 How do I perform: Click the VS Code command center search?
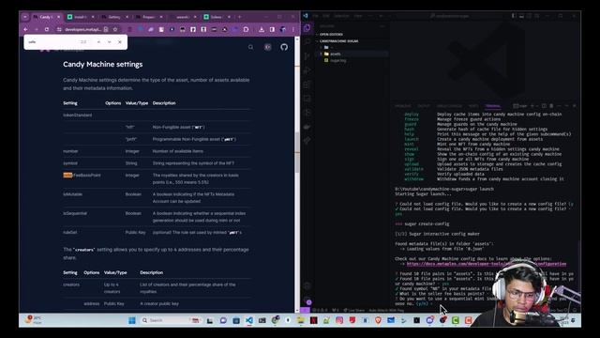450,16
